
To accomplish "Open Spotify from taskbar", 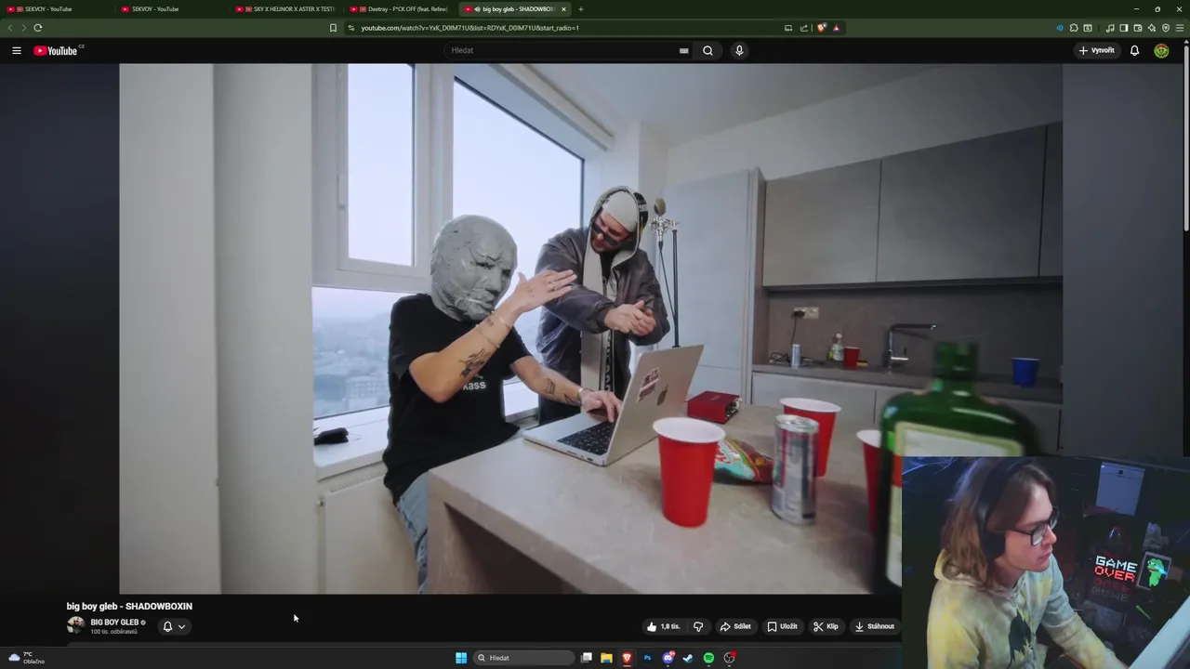I will tap(708, 658).
